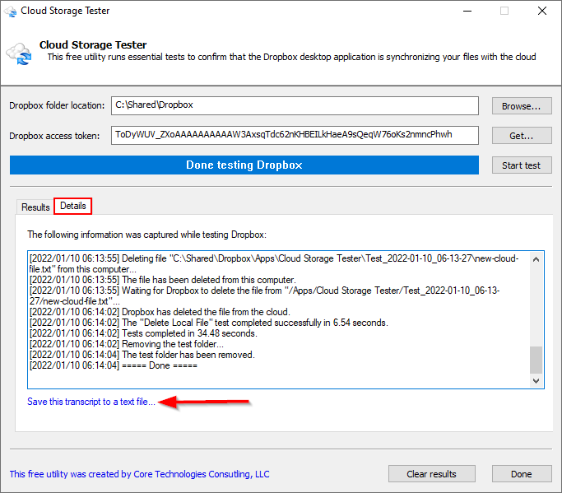The height and width of the screenshot is (493, 562).
Task: Click the Done button at bottom
Action: tap(522, 474)
